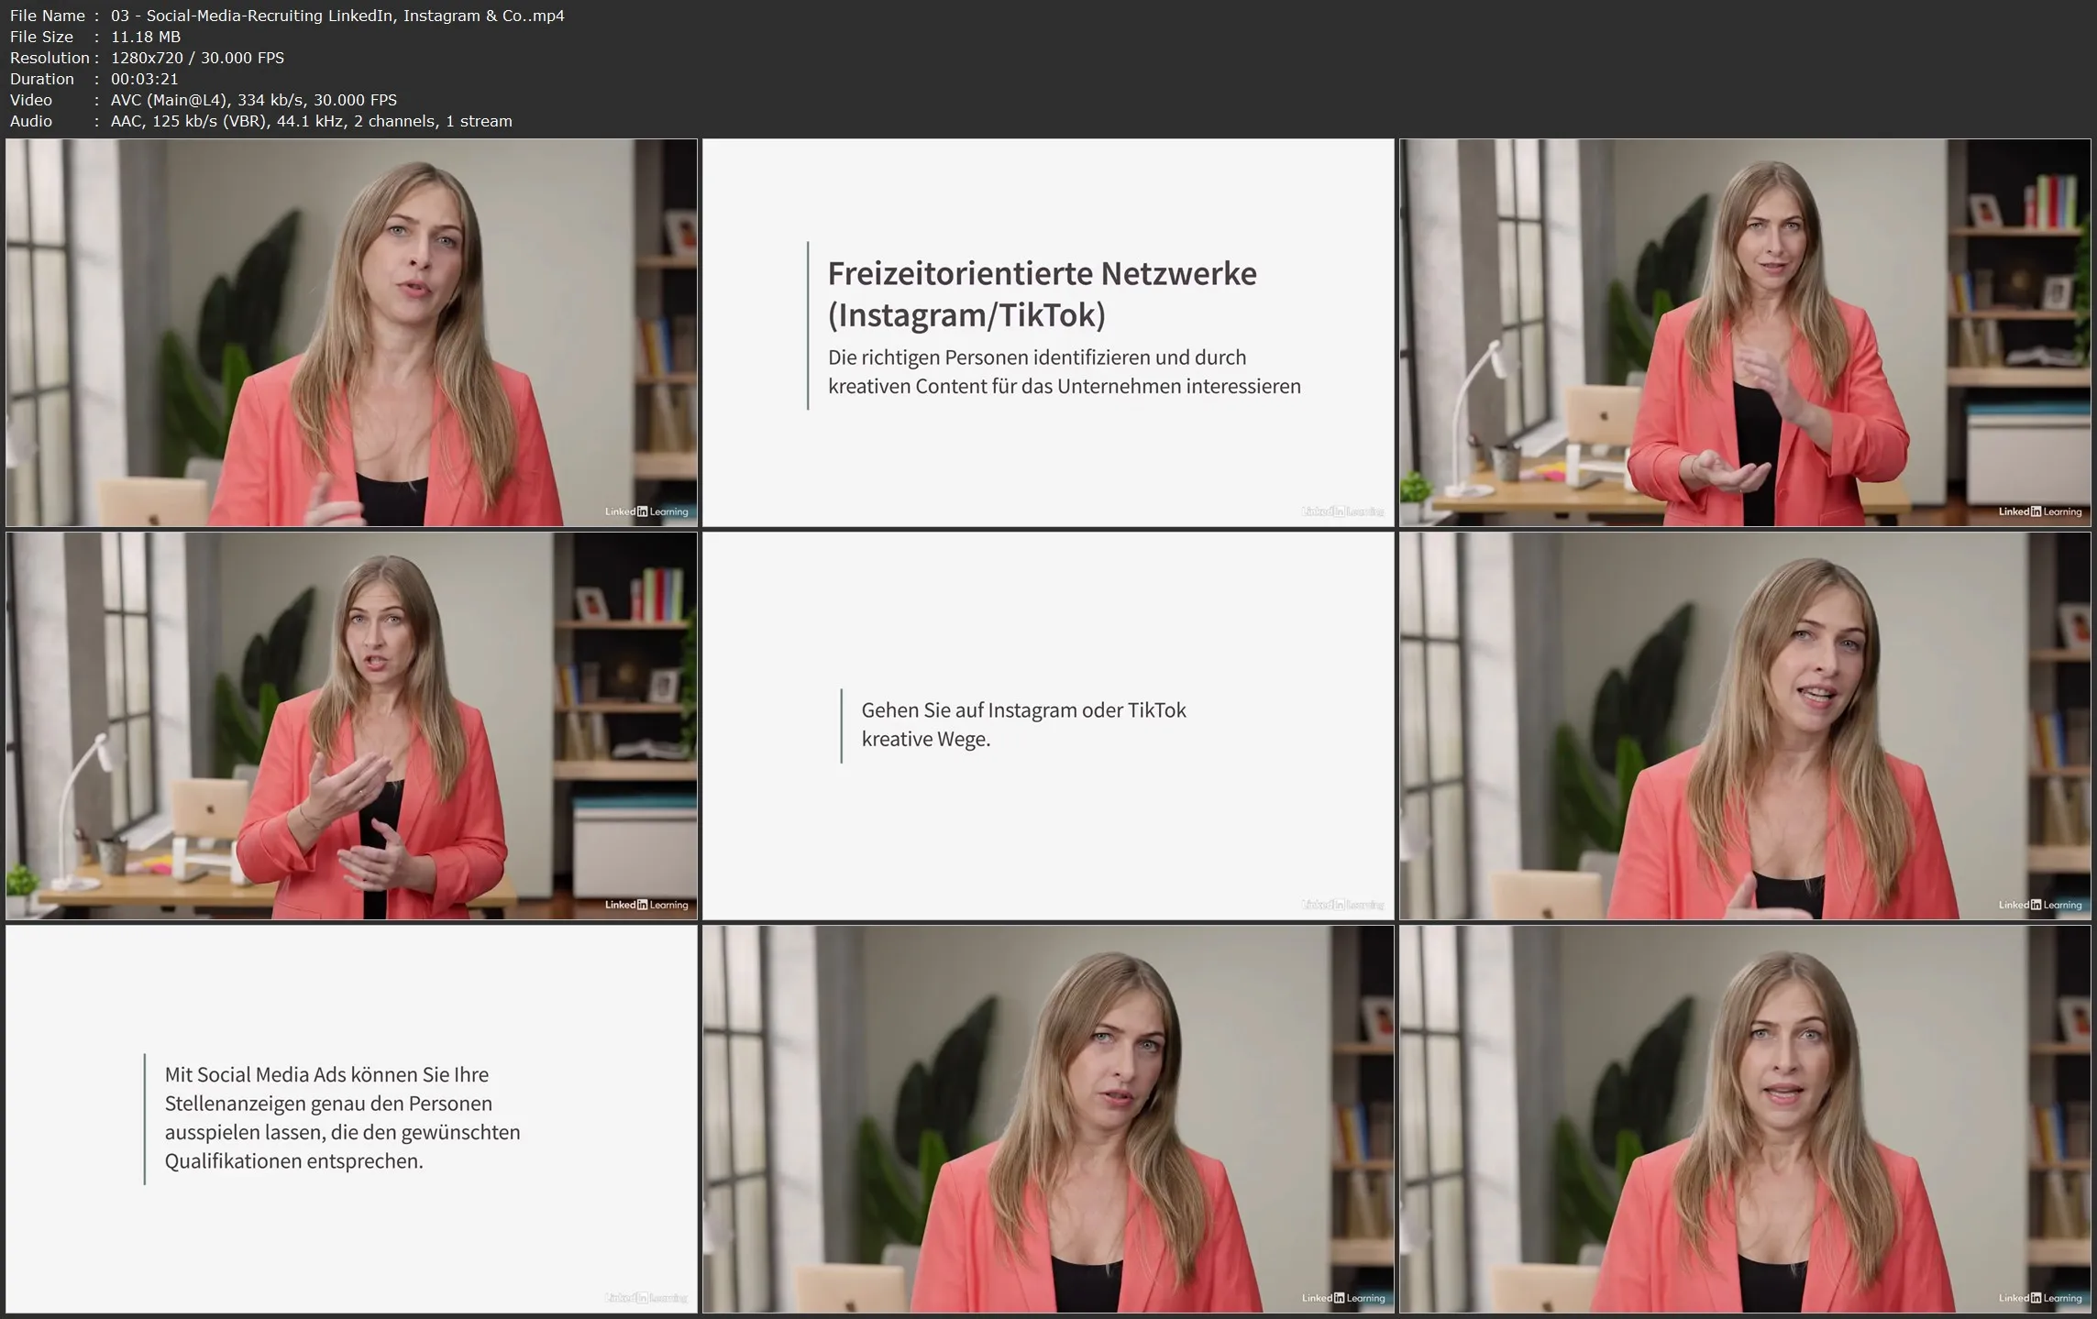
Task: Click the 'File Name' label
Action: click(48, 16)
